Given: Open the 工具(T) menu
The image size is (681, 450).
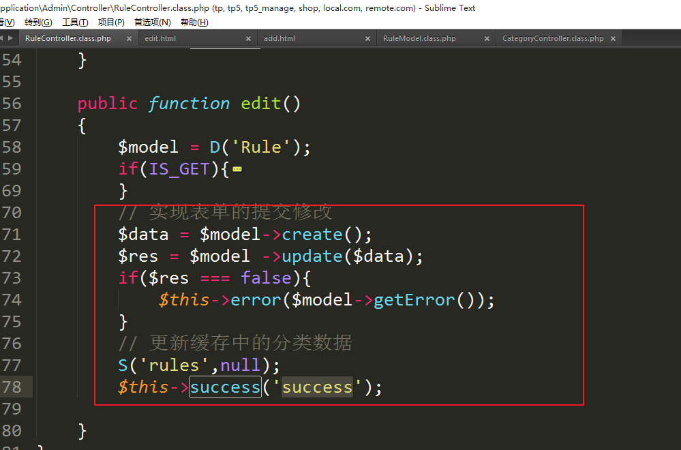Looking at the screenshot, I should (x=75, y=22).
